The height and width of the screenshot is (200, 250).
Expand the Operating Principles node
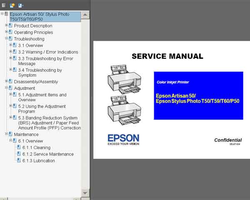point(6,32)
